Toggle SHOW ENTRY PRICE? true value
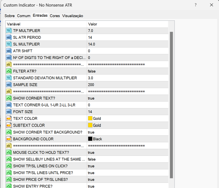Image resolution: width=219 pixels, height=188 pixels. (91, 186)
